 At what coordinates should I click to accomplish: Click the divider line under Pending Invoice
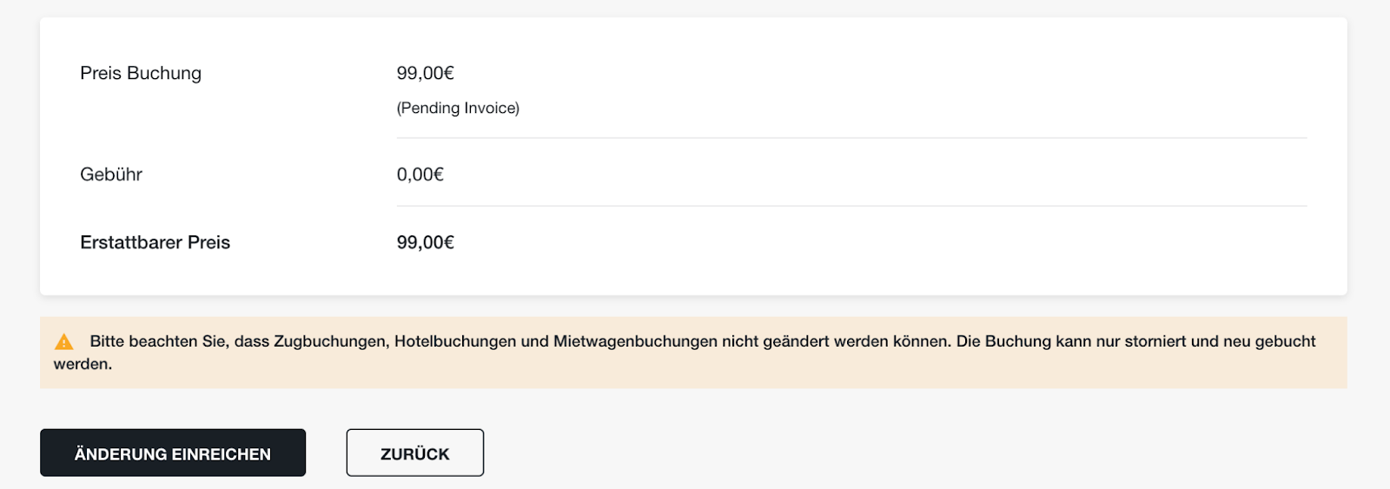(851, 138)
